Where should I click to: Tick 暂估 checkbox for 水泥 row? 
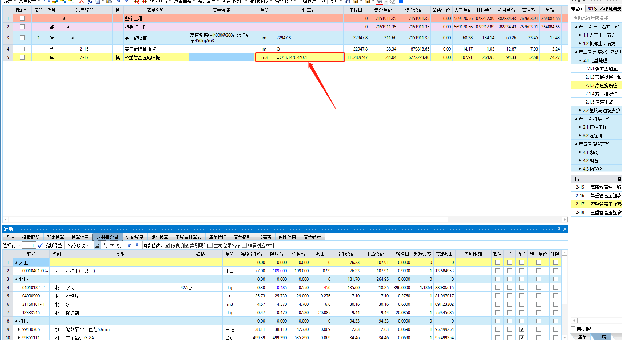(x=498, y=287)
